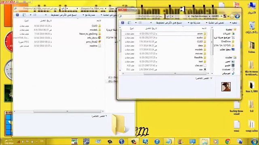
Task: Open iTunes from the taskbar
Action: (x=157, y=141)
